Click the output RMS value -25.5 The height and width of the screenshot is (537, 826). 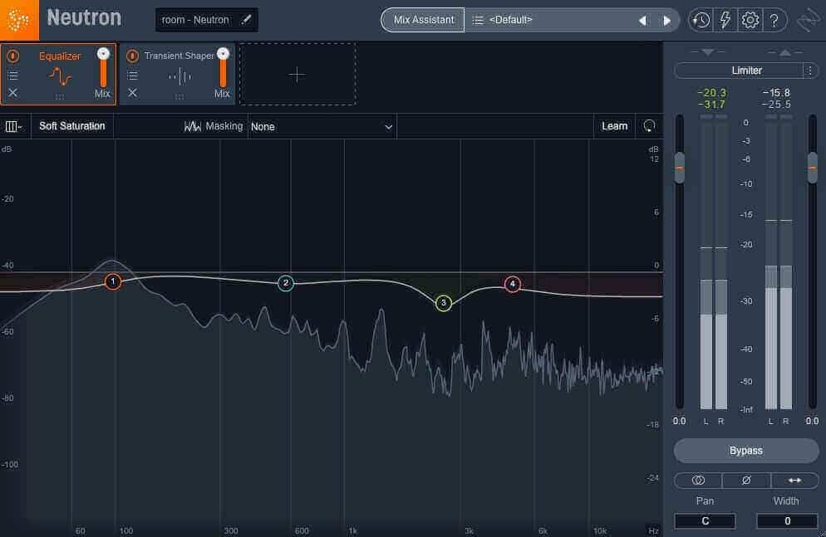click(x=776, y=105)
